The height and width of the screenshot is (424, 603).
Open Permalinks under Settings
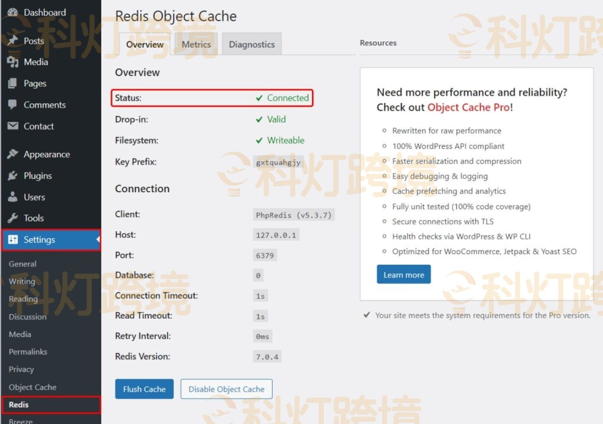pyautogui.click(x=27, y=351)
